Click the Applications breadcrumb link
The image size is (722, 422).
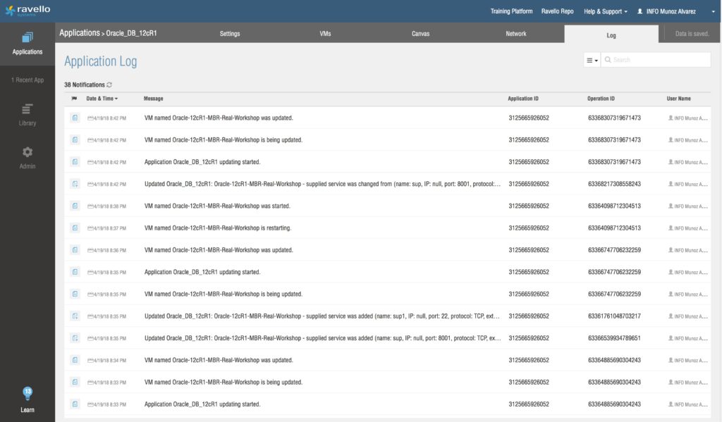(x=79, y=33)
